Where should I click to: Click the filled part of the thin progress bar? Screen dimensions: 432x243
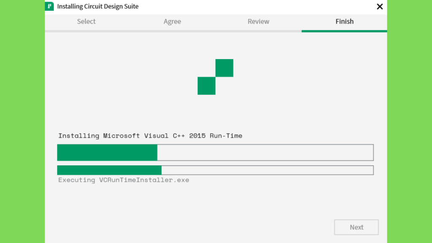(109, 170)
